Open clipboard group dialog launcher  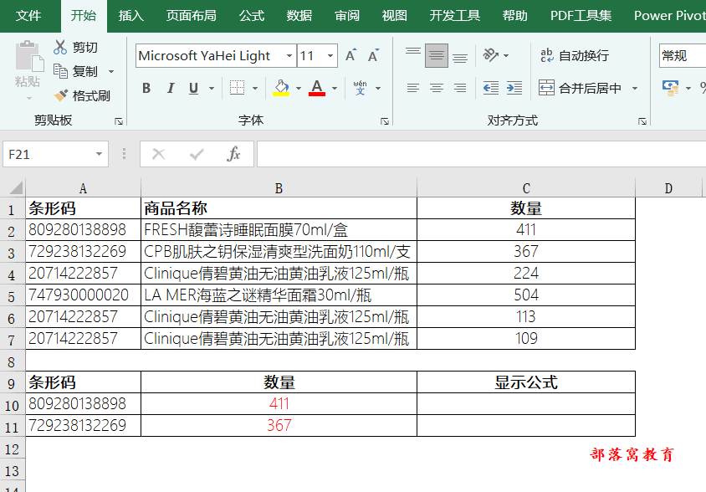pos(119,121)
